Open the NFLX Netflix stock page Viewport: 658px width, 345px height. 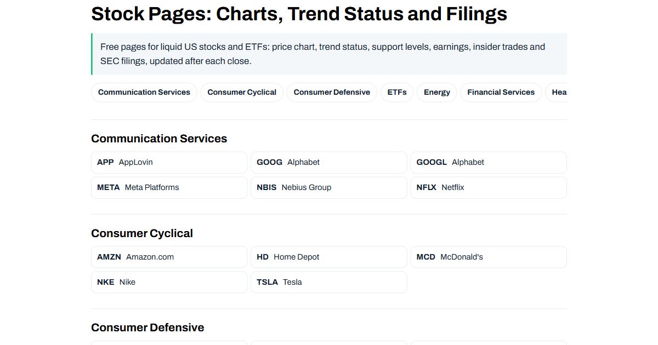(489, 187)
